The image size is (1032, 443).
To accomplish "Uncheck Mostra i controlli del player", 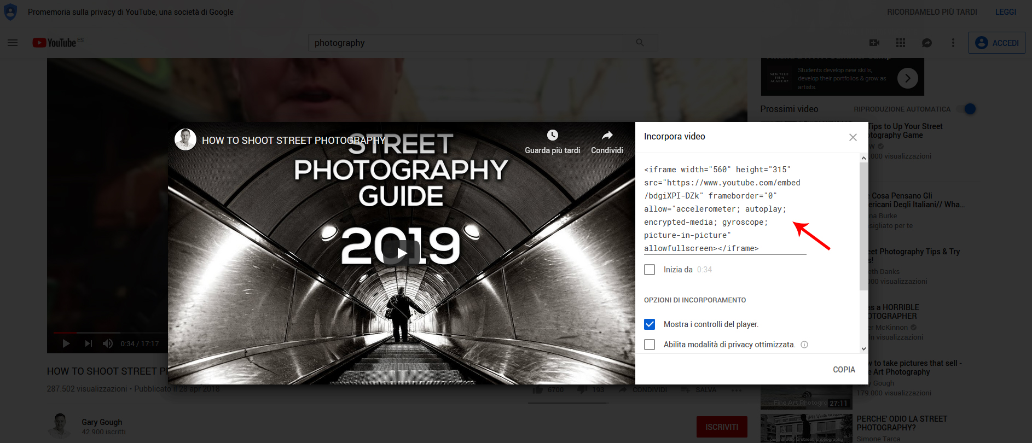I will click(x=650, y=324).
